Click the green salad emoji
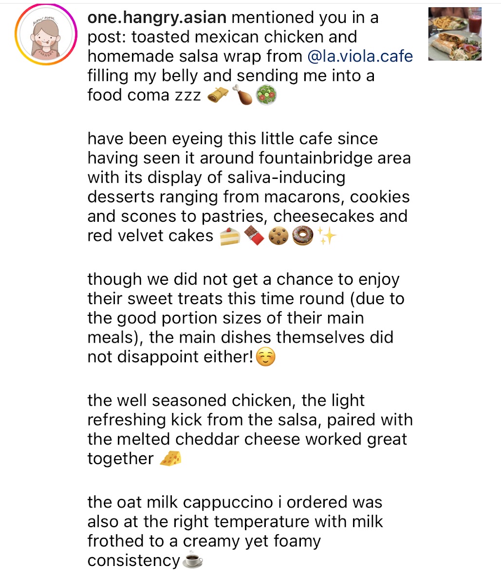Viewport: 501px width, 585px height. tap(266, 95)
